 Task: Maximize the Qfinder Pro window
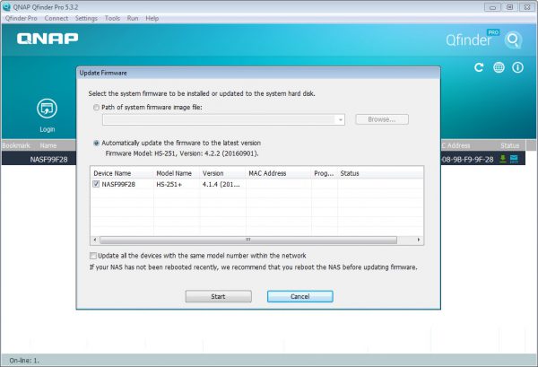[510, 7]
